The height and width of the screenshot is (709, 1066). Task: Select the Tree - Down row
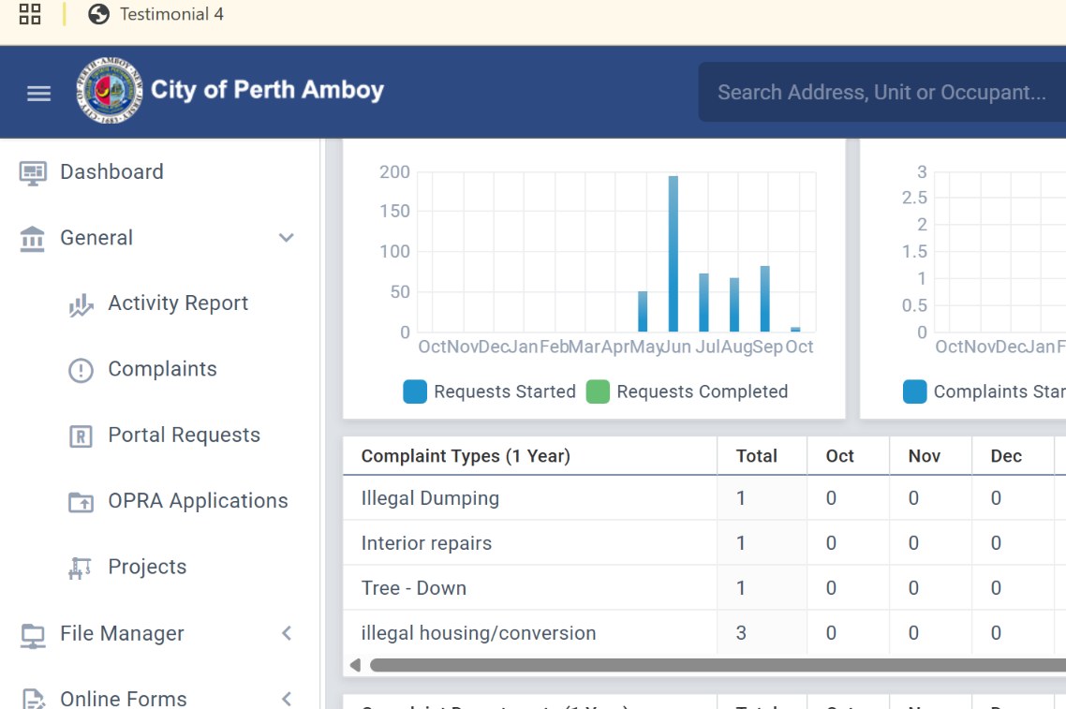[704, 588]
